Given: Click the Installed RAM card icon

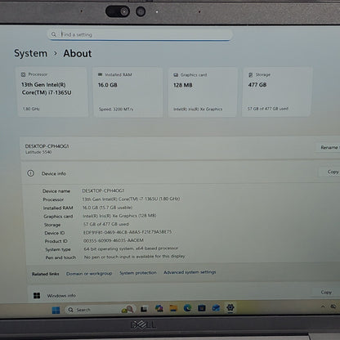Looking at the screenshot, I should pyautogui.click(x=100, y=74).
